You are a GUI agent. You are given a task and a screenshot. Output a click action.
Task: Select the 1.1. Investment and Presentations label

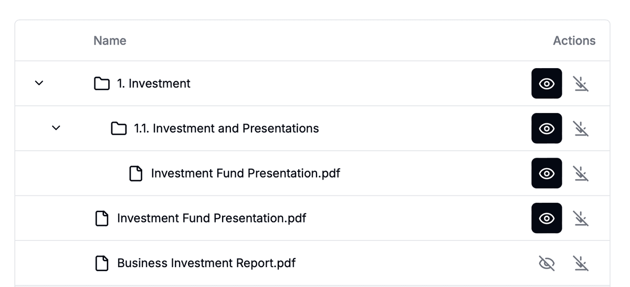(x=226, y=128)
